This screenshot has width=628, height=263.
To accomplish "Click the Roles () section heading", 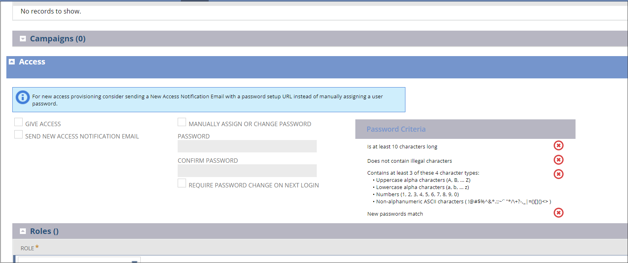I will 45,231.
